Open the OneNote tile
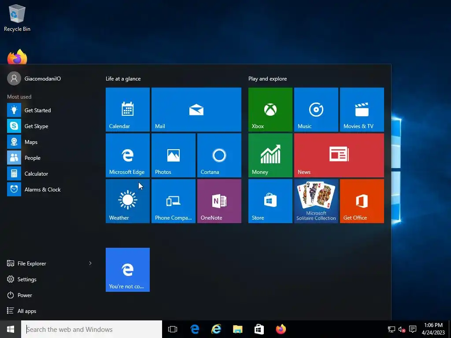 coord(219,201)
